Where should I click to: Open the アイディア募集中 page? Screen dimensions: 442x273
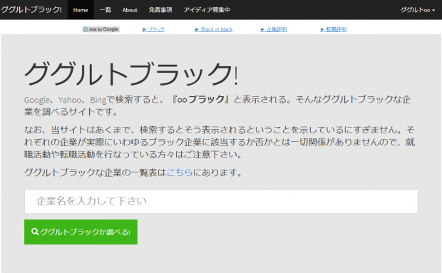[x=207, y=10]
